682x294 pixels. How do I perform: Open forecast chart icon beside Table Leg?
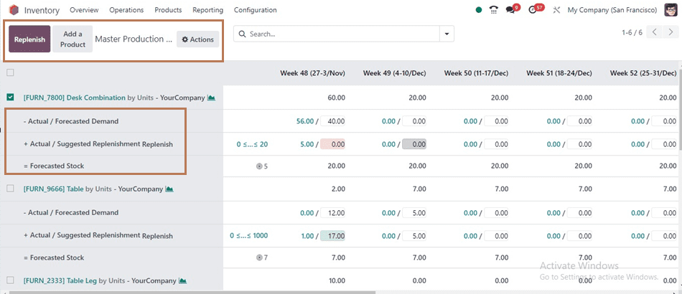pos(182,280)
